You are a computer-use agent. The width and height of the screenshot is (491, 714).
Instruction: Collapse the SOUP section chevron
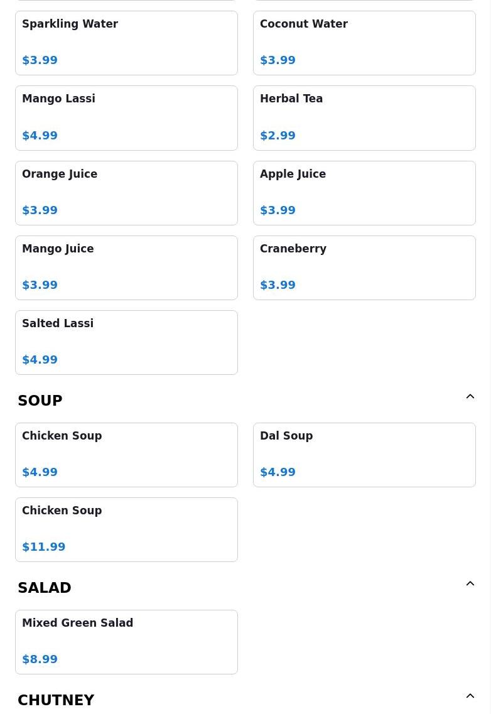[x=470, y=397]
